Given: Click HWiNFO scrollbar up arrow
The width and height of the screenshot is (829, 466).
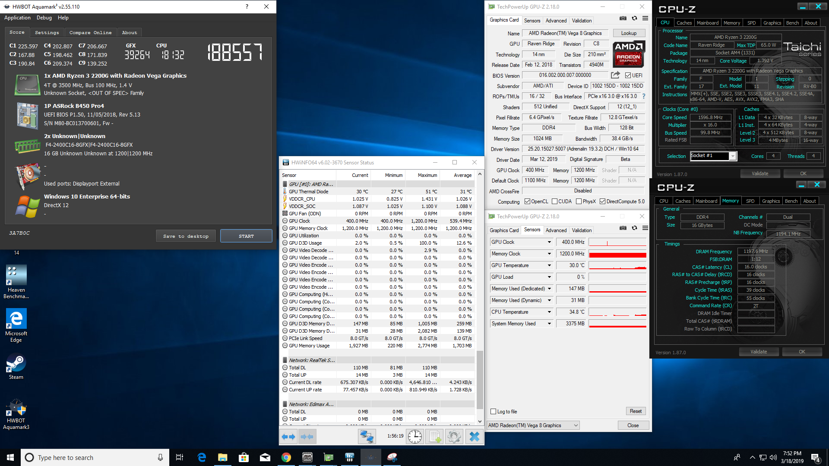Looking at the screenshot, I should 479,174.
